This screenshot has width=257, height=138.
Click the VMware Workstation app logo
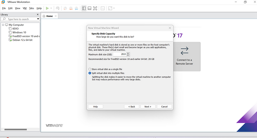point(3,2)
